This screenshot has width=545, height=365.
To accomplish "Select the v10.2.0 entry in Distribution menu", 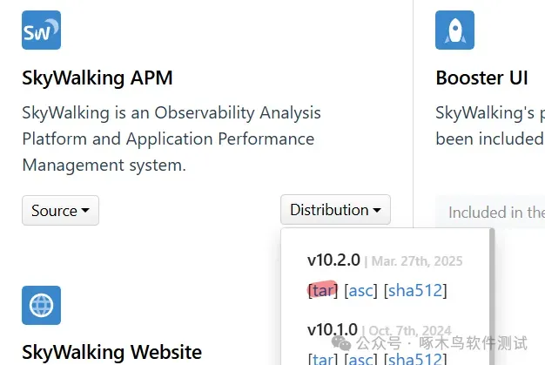I will coord(333,260).
